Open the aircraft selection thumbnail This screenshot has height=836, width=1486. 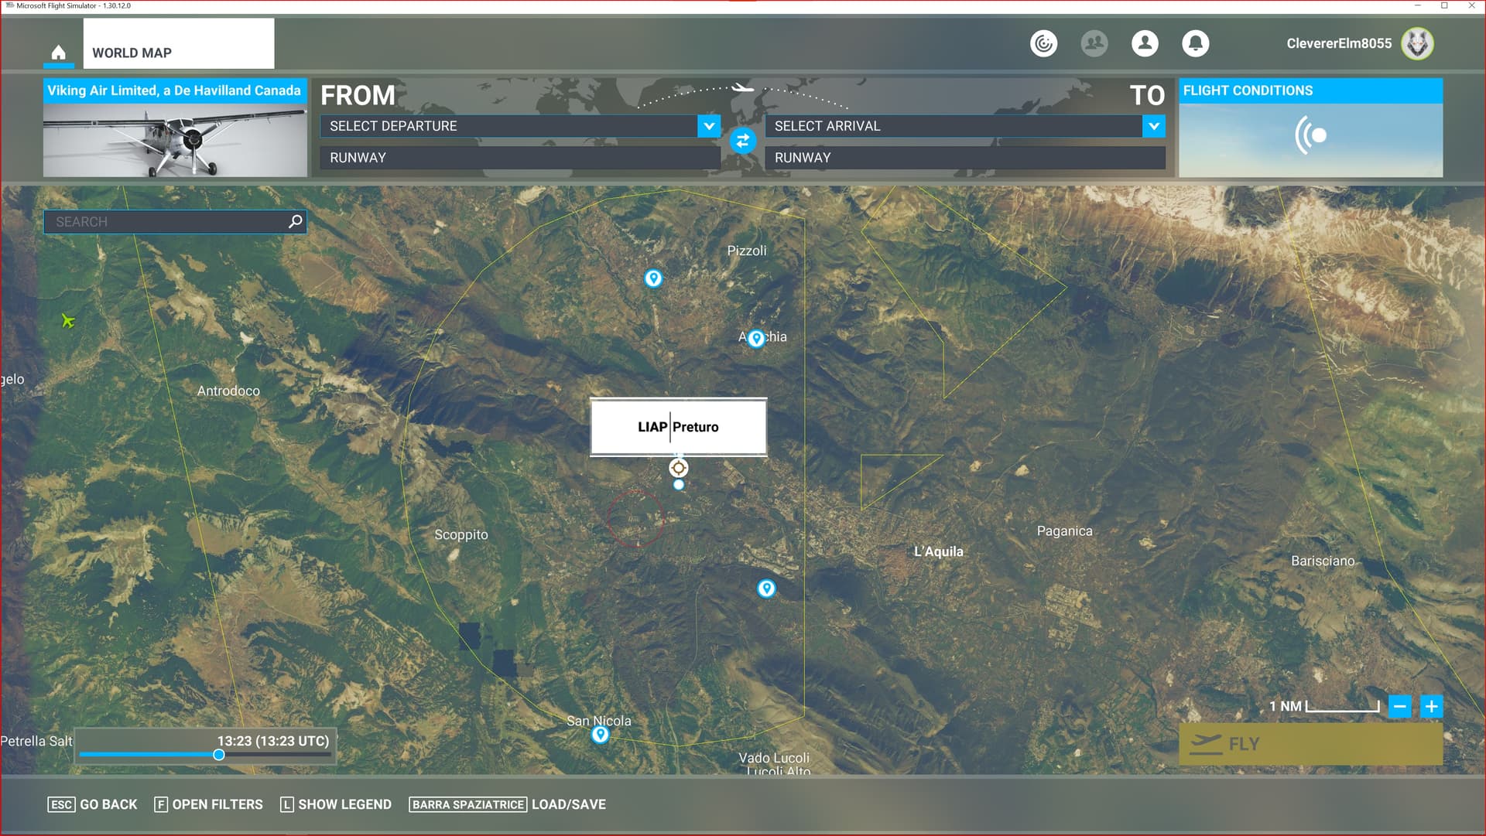[175, 140]
